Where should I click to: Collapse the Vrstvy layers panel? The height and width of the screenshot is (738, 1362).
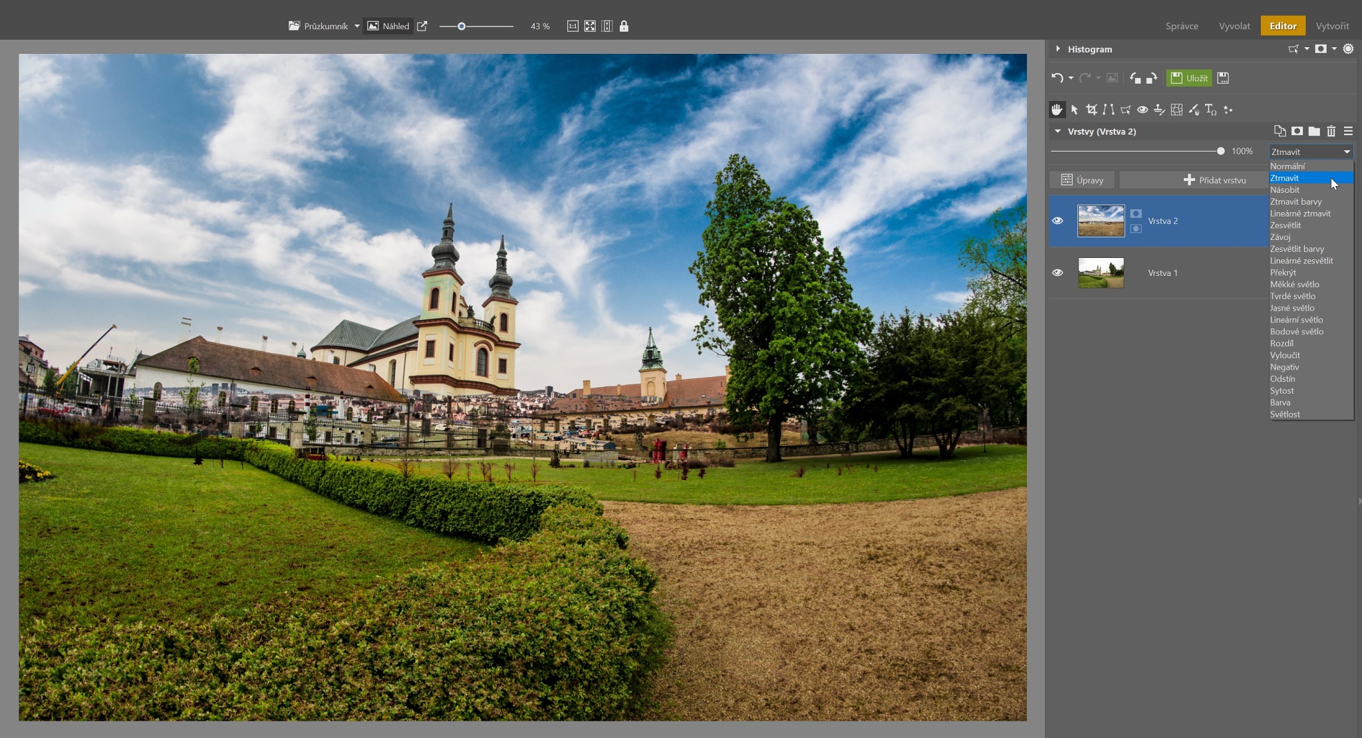point(1057,131)
